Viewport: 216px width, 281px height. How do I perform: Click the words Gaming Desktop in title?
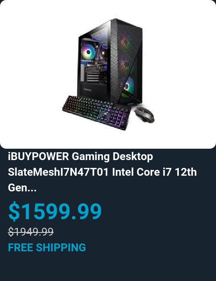pos(112,157)
